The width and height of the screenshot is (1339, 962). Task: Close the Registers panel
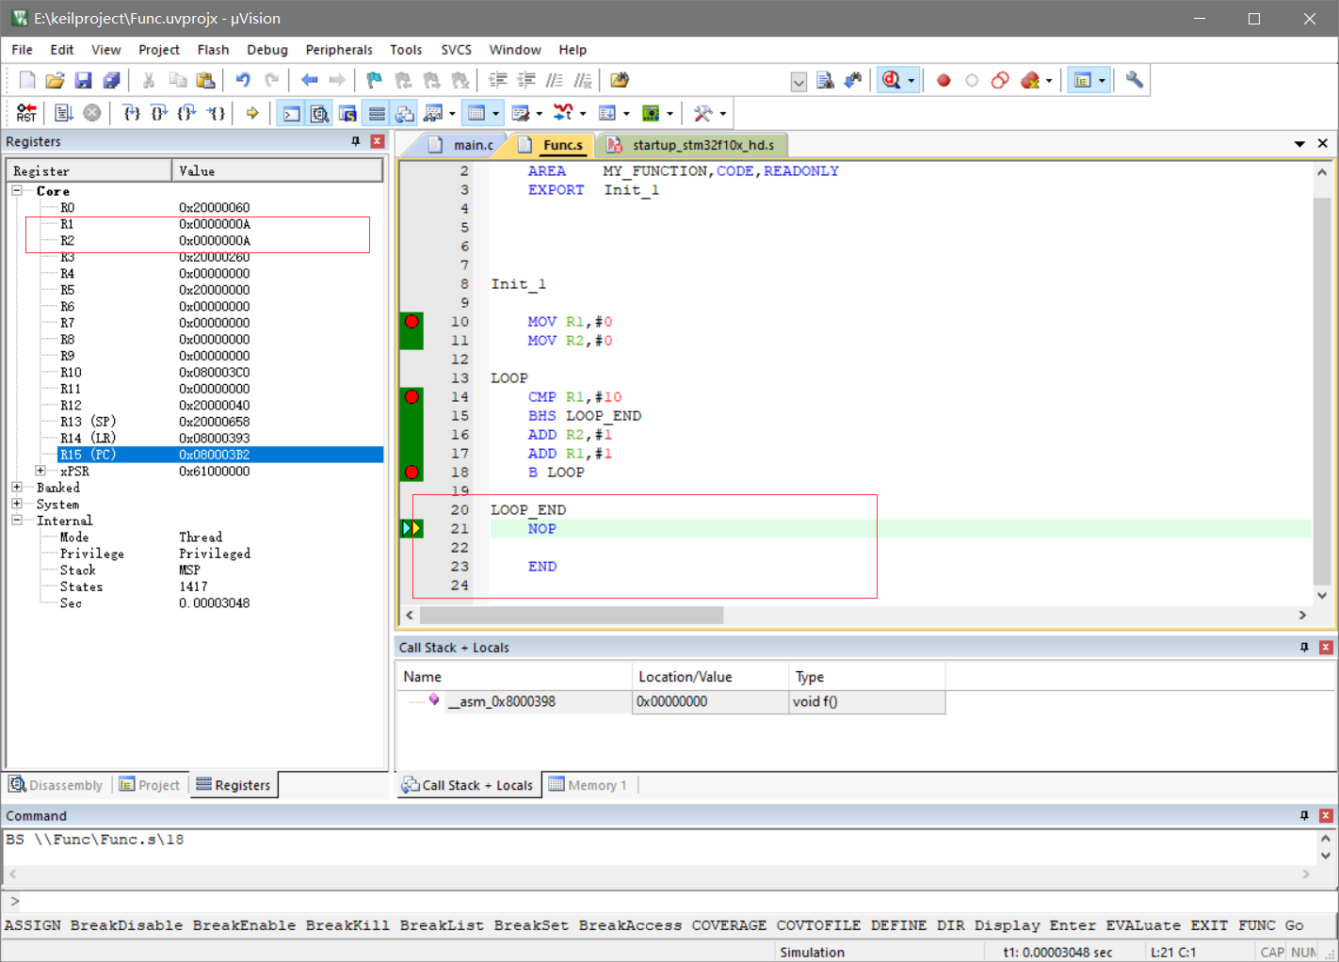pos(378,141)
